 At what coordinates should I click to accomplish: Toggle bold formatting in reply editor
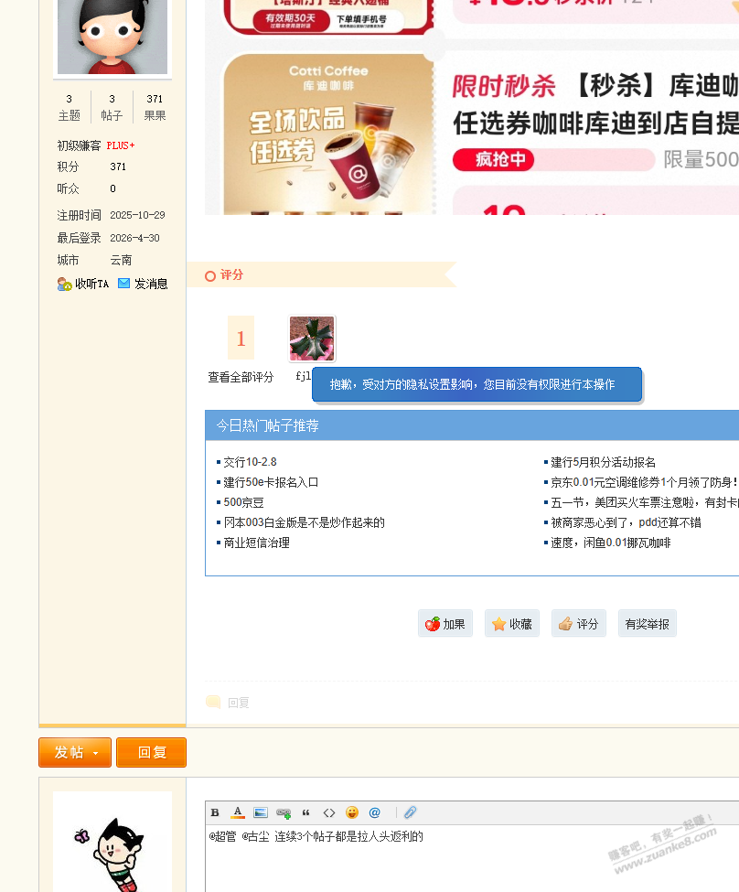point(215,812)
